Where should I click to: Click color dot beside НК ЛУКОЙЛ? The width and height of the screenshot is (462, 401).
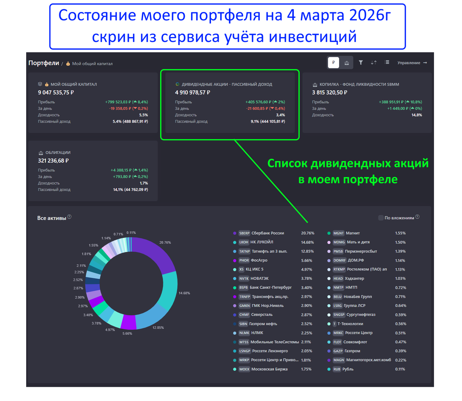click(x=235, y=243)
